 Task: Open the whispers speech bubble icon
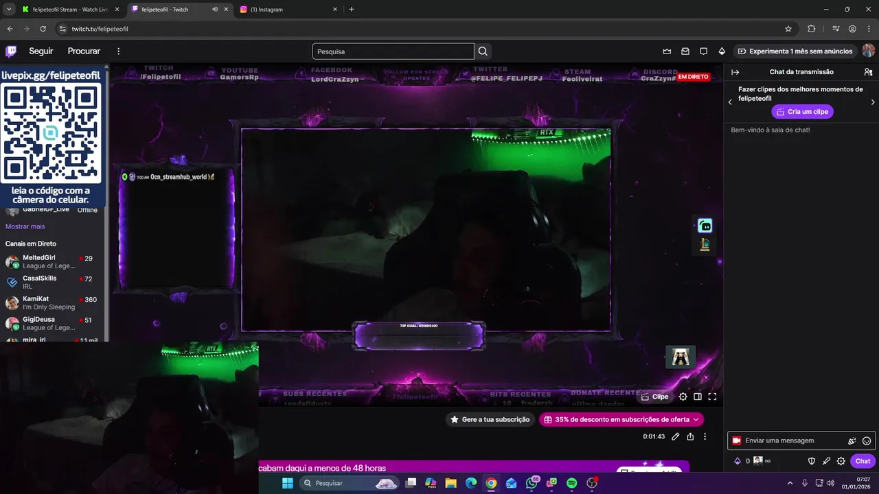704,51
